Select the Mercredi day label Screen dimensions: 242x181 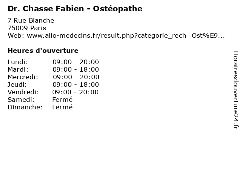tap(23, 77)
